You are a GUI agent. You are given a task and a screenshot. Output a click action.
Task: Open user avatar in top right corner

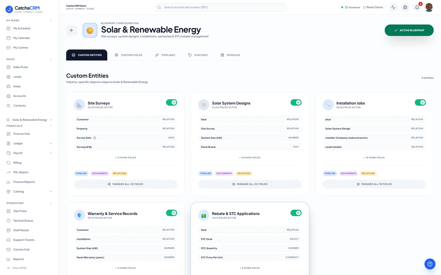point(429,7)
